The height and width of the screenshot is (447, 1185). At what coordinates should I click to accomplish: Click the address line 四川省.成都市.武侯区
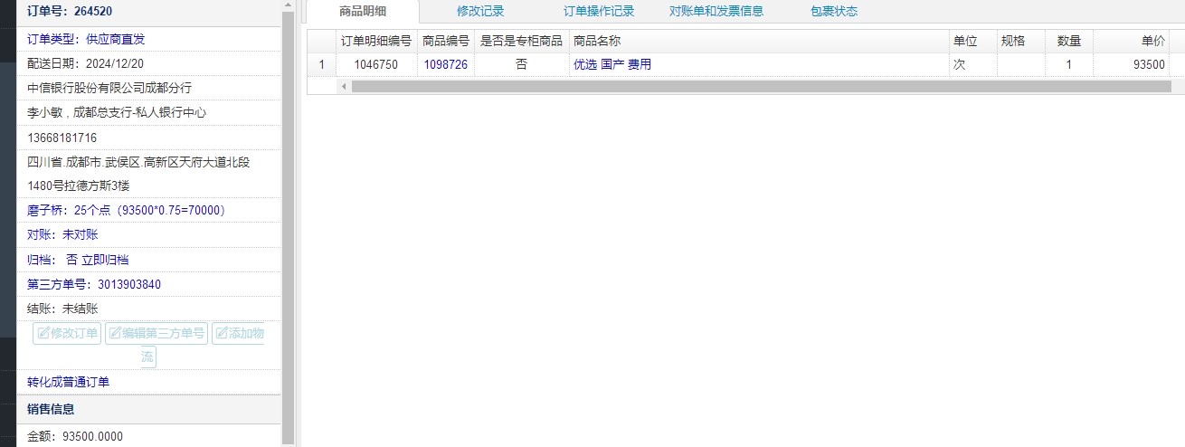pos(138,162)
